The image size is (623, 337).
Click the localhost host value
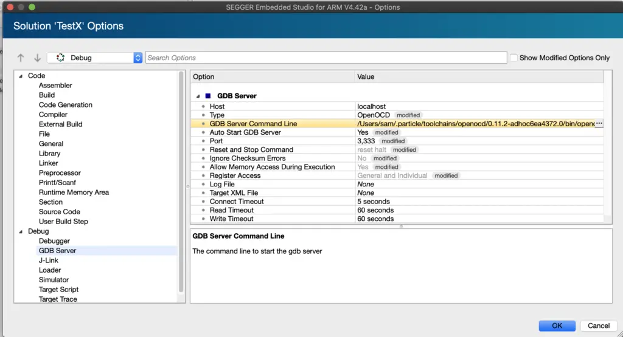(x=371, y=106)
